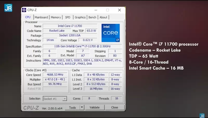Click the JR channel logo at top left

(8, 8)
